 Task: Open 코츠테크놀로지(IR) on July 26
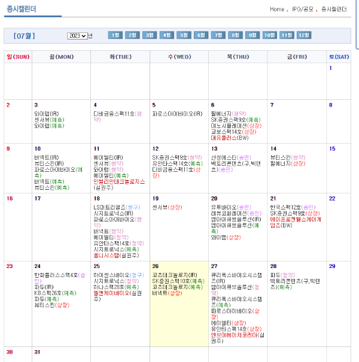click(175, 275)
